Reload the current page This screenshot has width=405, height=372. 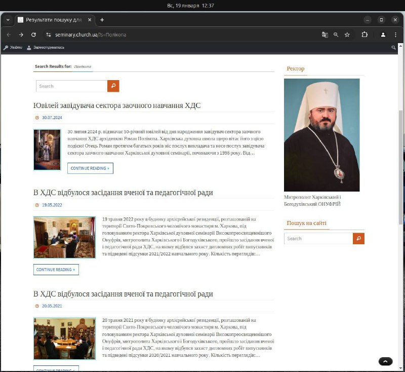(x=33, y=34)
